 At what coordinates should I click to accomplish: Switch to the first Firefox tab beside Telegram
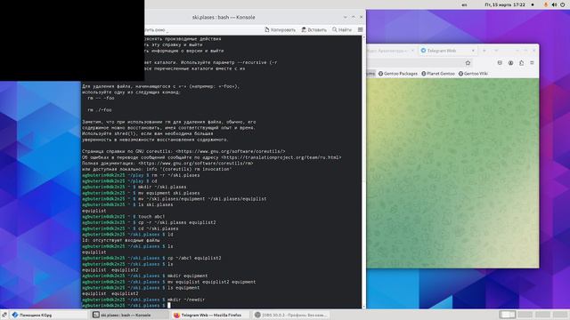coord(391,51)
